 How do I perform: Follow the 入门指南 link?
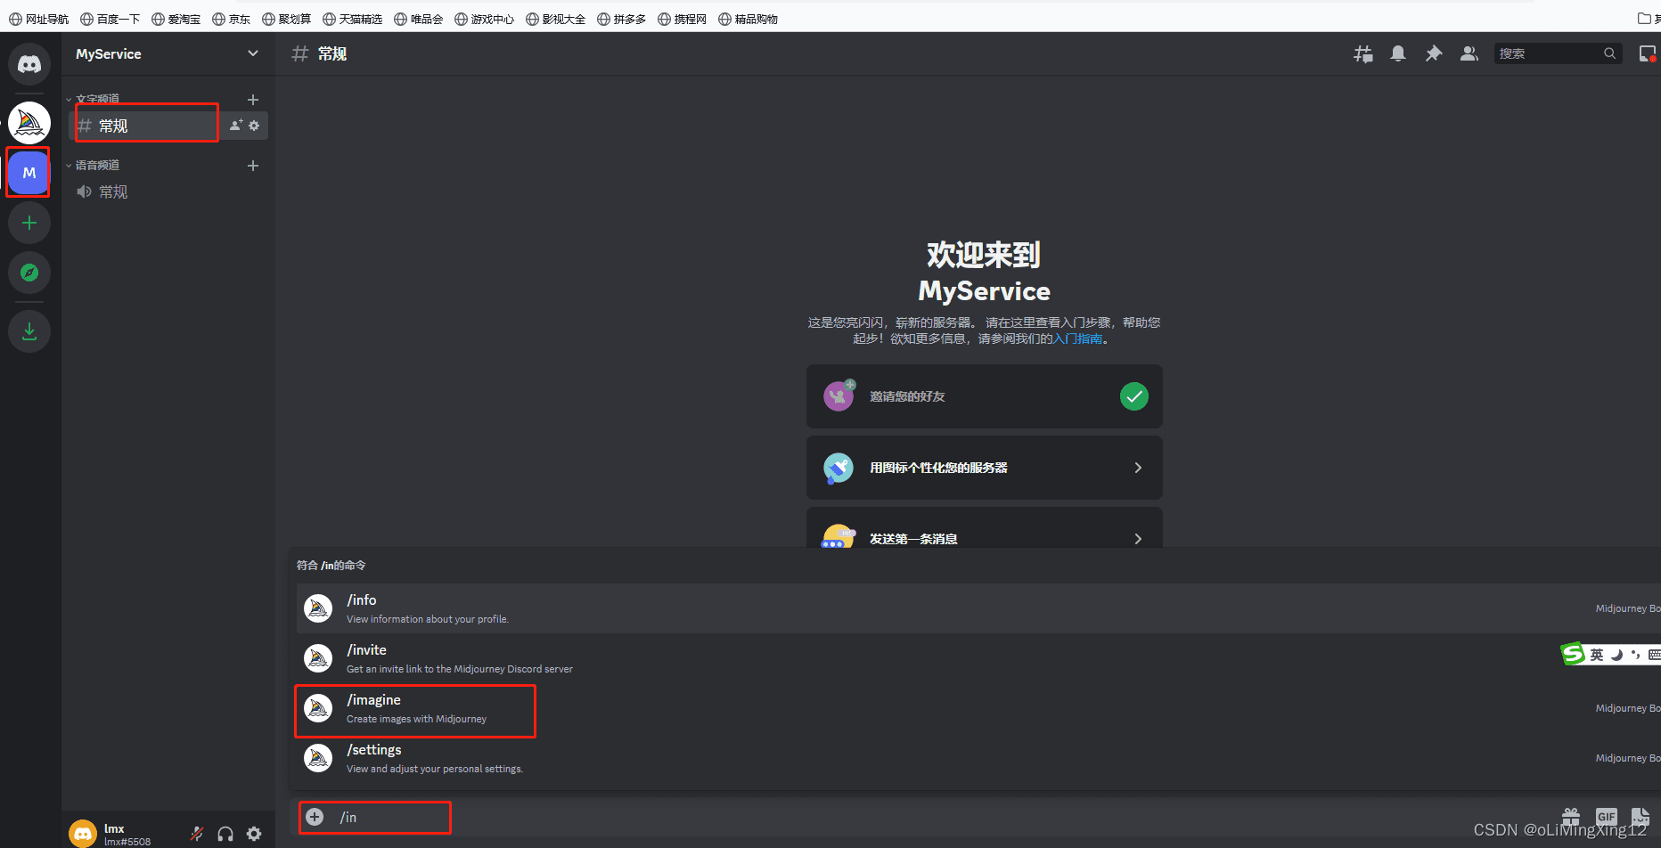[1078, 338]
